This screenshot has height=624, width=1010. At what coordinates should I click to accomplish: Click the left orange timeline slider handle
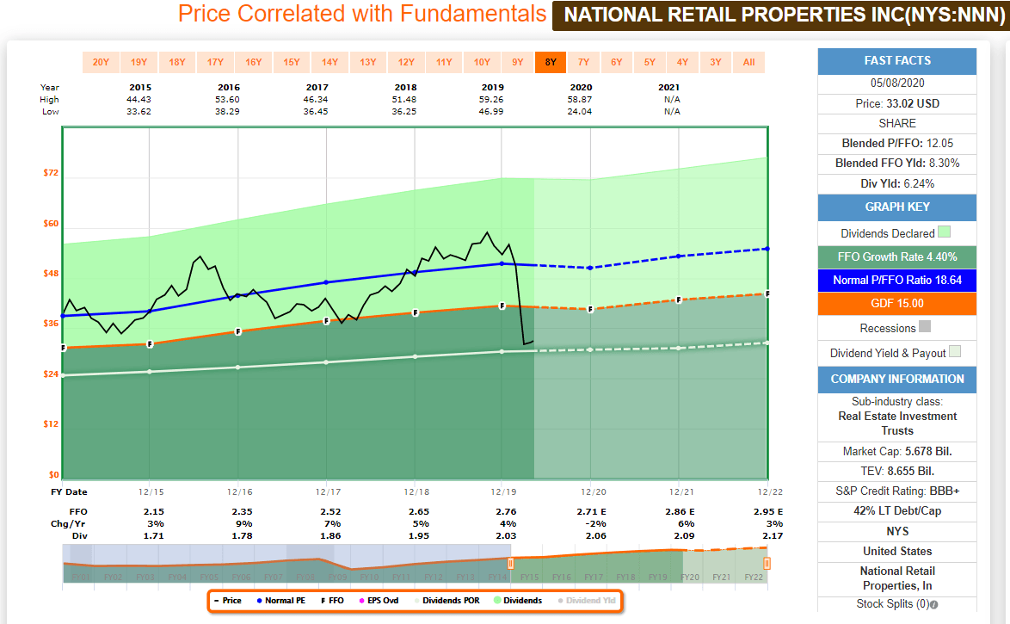[x=509, y=562]
